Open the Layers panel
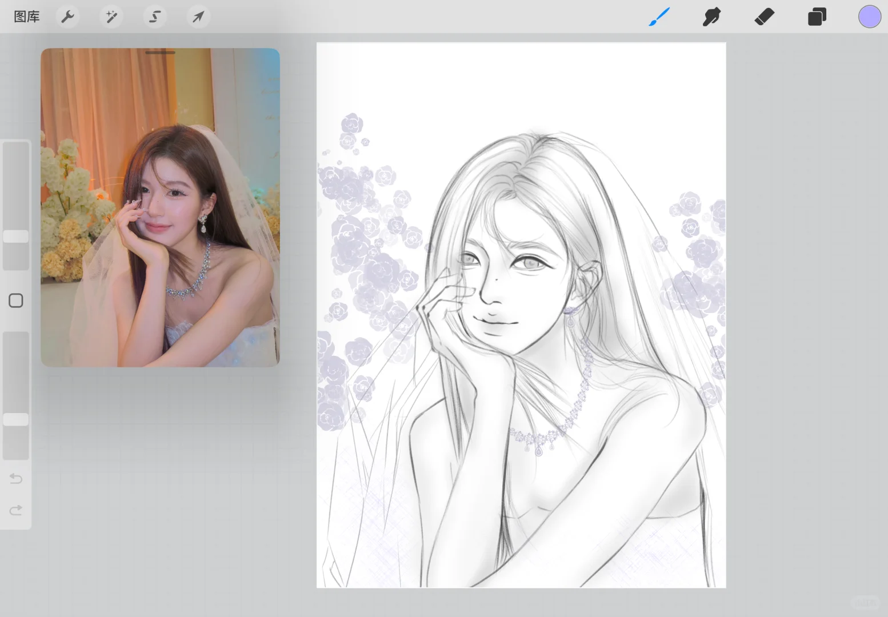Screen dimensions: 888x617 [817, 17]
